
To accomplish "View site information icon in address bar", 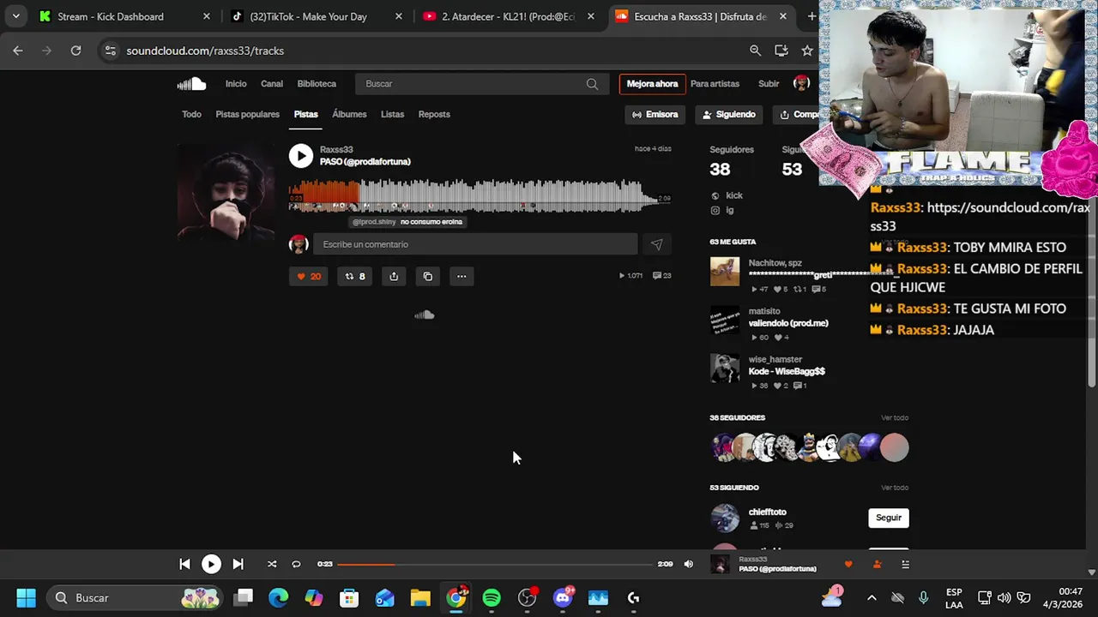I will click(110, 51).
